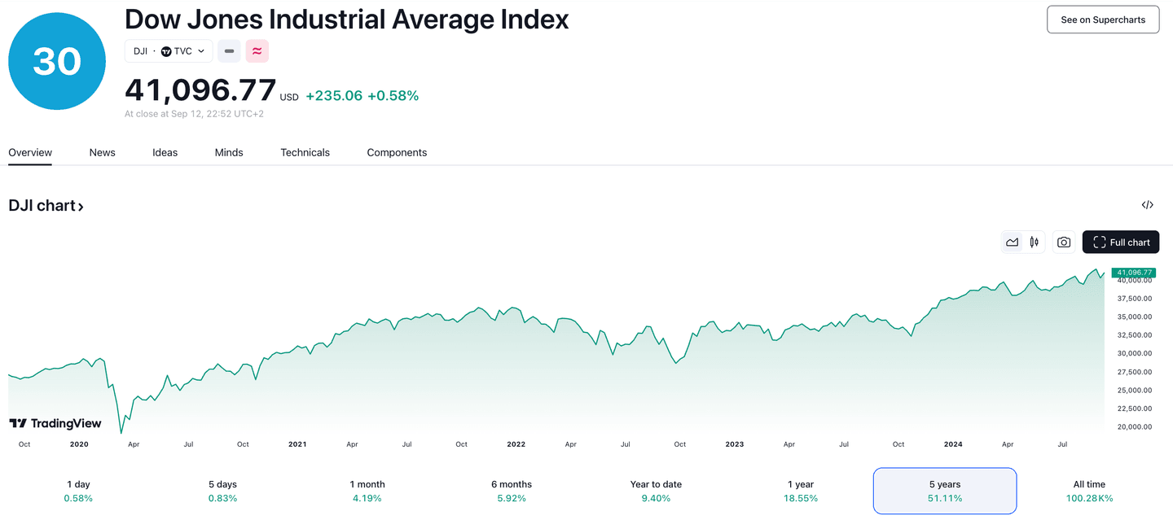Switch to the All time range
The image size is (1173, 520).
(1089, 491)
